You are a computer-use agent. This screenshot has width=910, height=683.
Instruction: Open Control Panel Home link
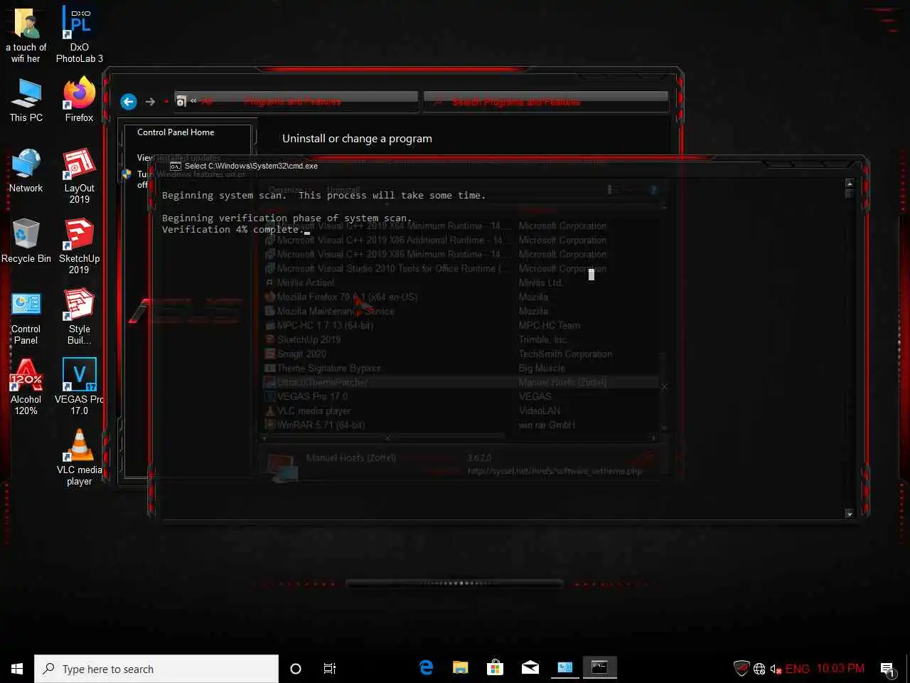(x=176, y=132)
